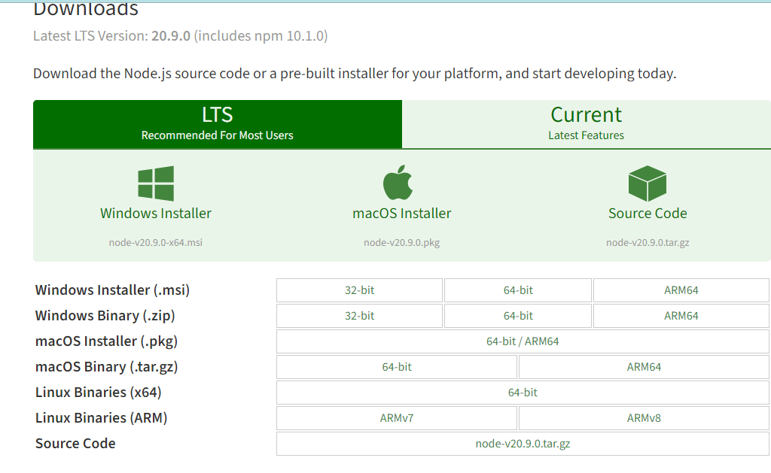Download Windows Binary (.zip) 64-bit
771x473 pixels.
click(x=518, y=316)
